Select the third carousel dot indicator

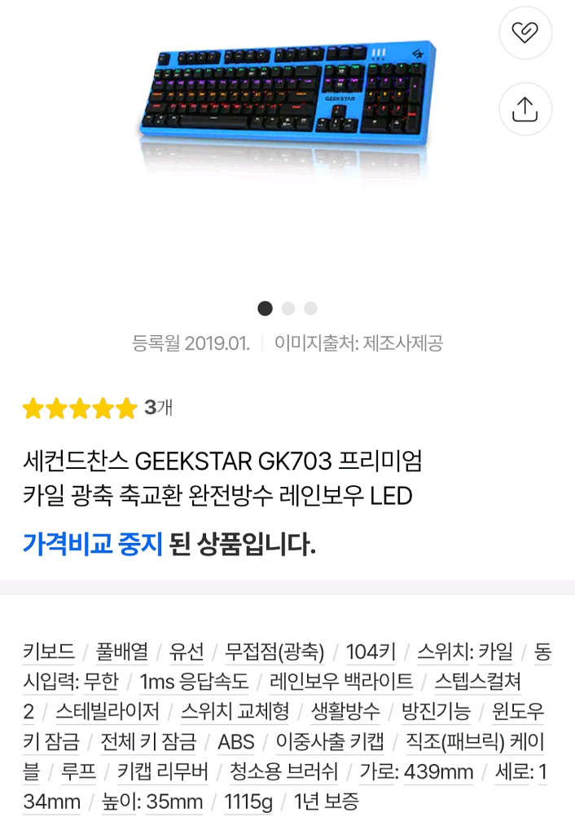(310, 308)
